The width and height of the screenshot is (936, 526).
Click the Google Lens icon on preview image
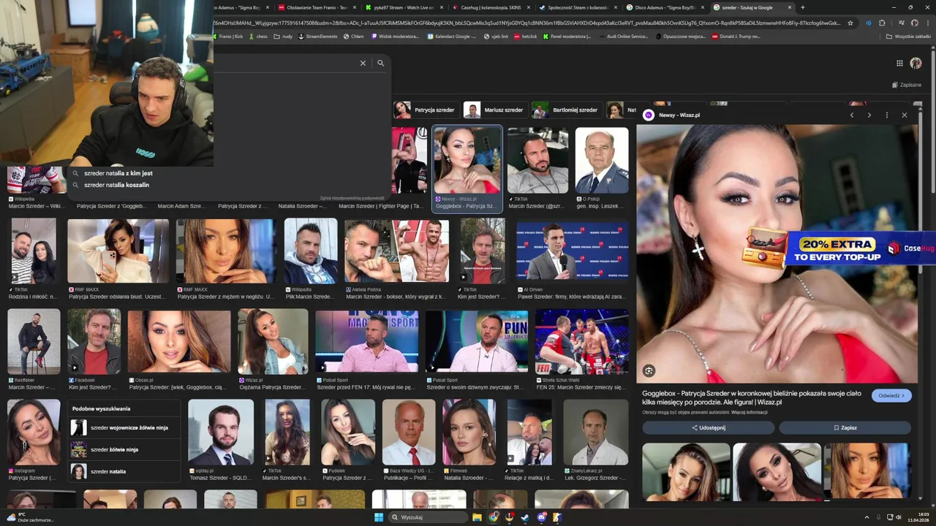pyautogui.click(x=649, y=371)
